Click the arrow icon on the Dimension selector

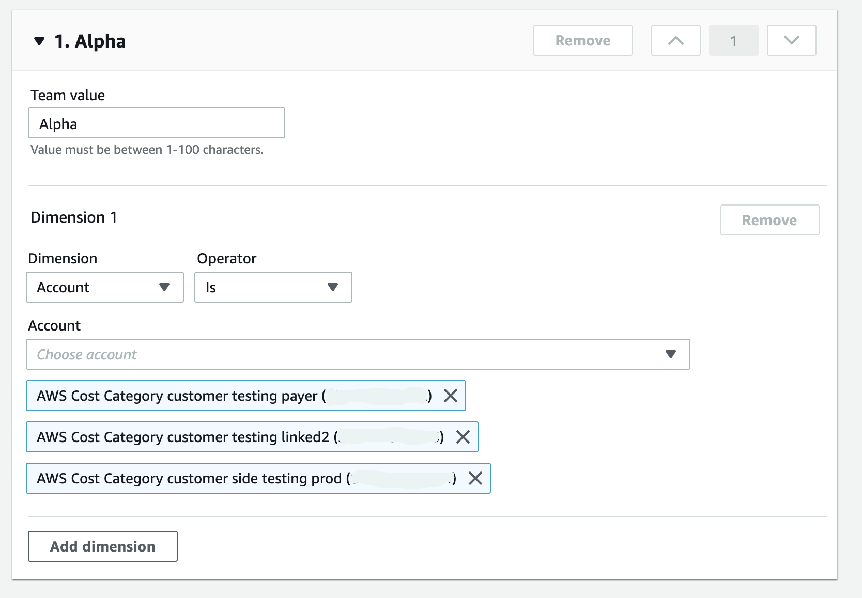click(164, 287)
